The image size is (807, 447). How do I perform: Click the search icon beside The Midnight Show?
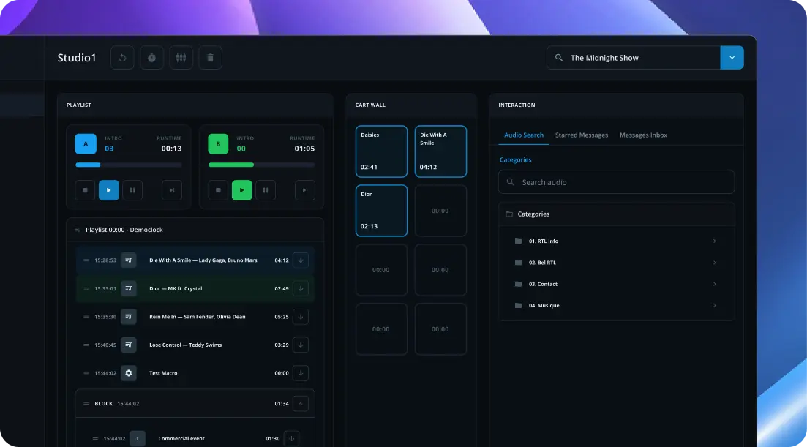[559, 58]
